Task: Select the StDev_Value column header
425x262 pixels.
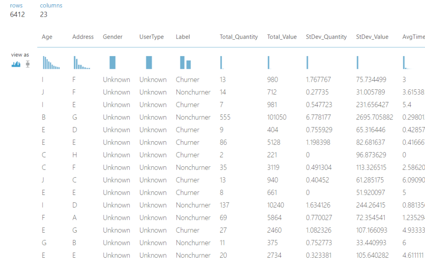Action: (372, 37)
